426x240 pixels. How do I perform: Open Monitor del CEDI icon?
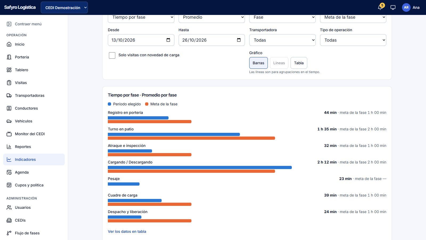(9, 134)
